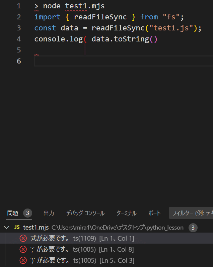The height and width of the screenshot is (267, 213).
Task: Switch to the デバッグ コンソール tab
Action: (x=85, y=213)
